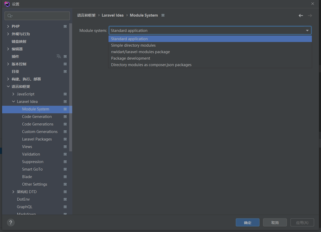Image resolution: width=321 pixels, height=232 pixels.
Task: Click project-level icon next to 目录
Action: click(x=65, y=72)
